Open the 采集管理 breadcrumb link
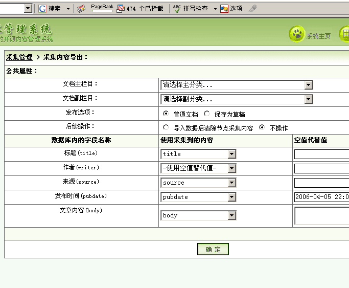The image size is (349, 288). (x=19, y=57)
